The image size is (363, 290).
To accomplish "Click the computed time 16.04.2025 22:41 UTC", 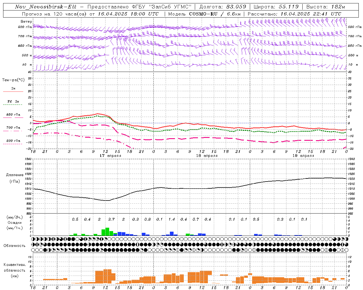I will point(311,14).
